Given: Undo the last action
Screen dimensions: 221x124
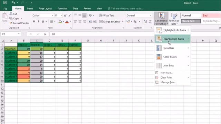Looking at the screenshot, I should [13, 2].
